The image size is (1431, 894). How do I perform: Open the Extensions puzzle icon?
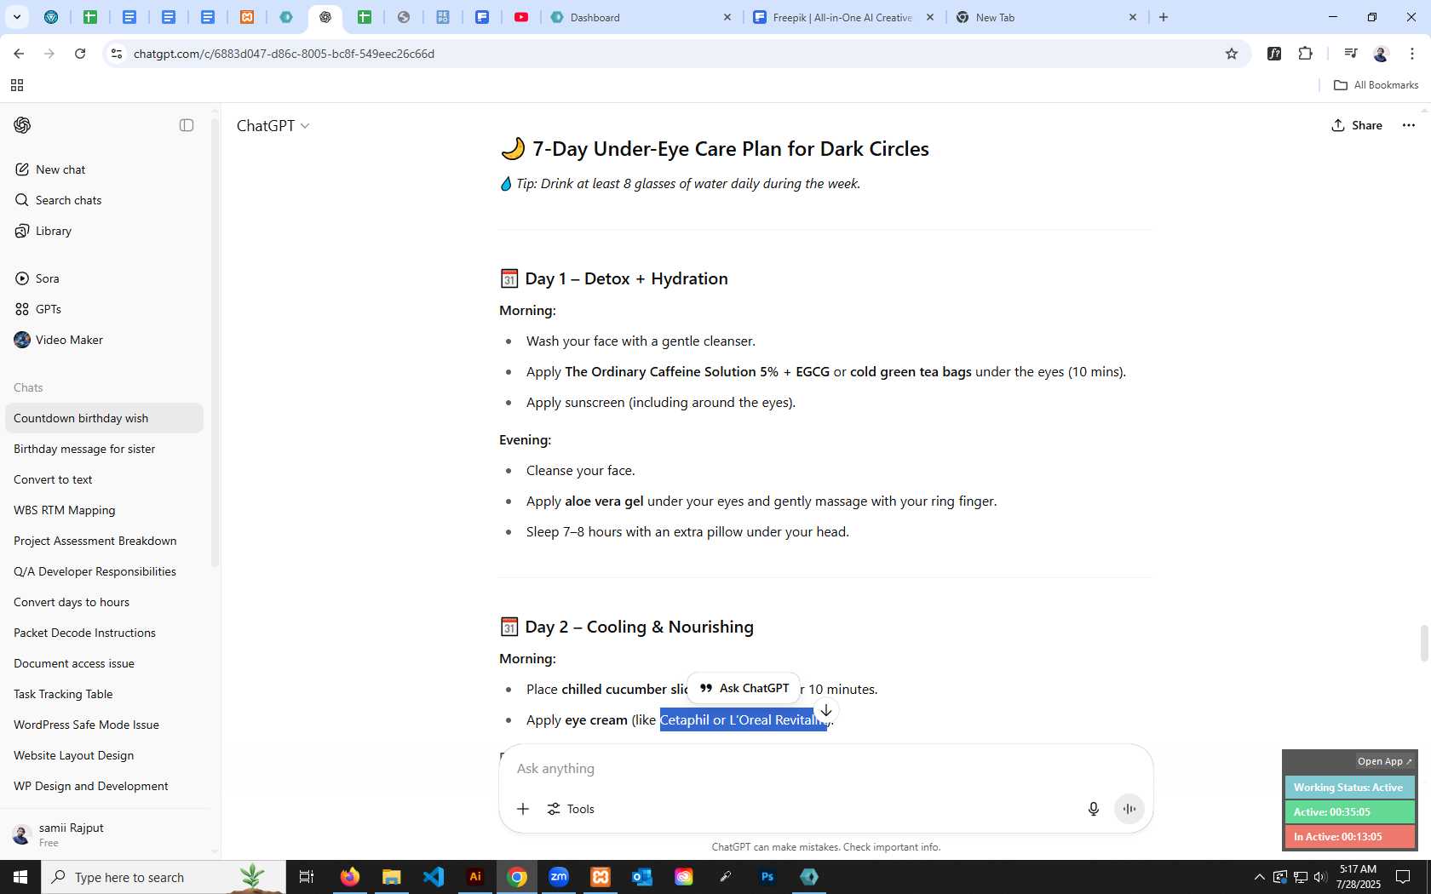(1306, 54)
